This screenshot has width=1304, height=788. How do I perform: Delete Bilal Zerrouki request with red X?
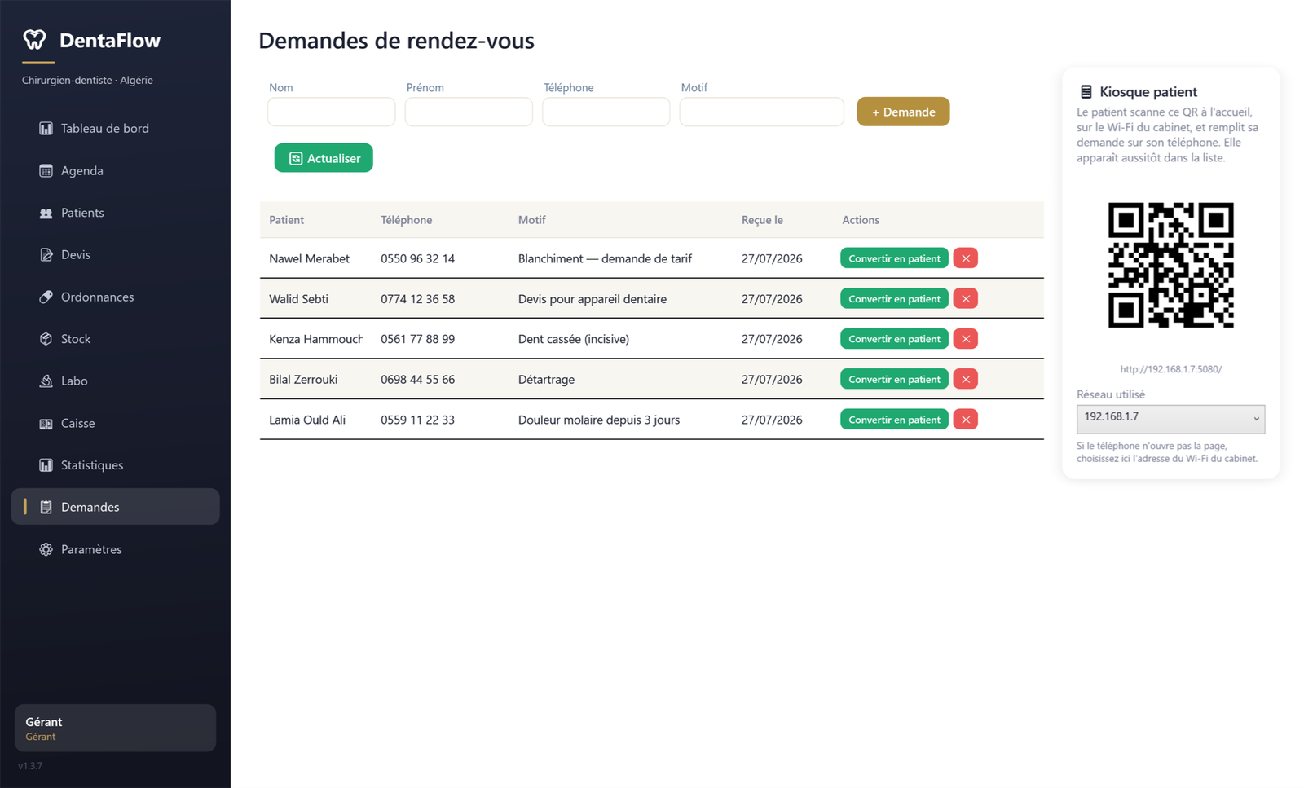[x=965, y=380]
